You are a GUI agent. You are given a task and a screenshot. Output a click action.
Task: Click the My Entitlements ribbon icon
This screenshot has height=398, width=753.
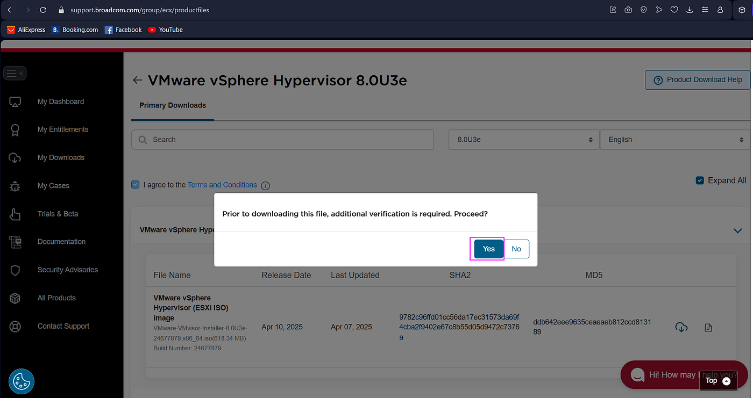tap(15, 130)
